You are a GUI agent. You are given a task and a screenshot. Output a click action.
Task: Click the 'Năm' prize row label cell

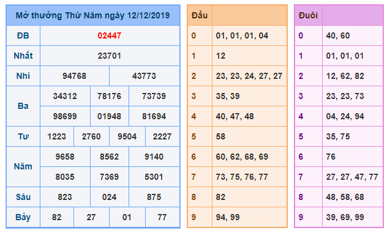point(23,167)
